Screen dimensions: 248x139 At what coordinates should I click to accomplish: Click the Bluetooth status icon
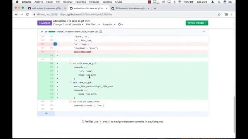click(174, 2)
